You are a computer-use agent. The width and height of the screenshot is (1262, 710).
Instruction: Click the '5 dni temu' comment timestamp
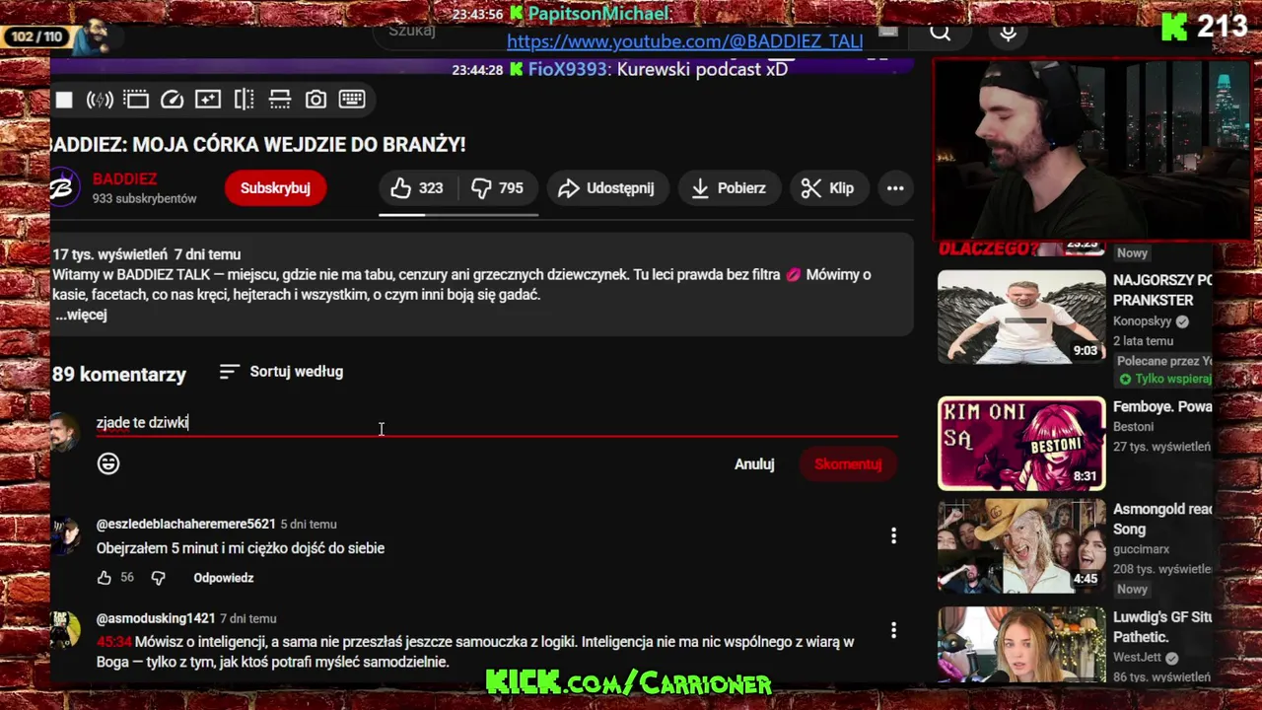pos(309,525)
